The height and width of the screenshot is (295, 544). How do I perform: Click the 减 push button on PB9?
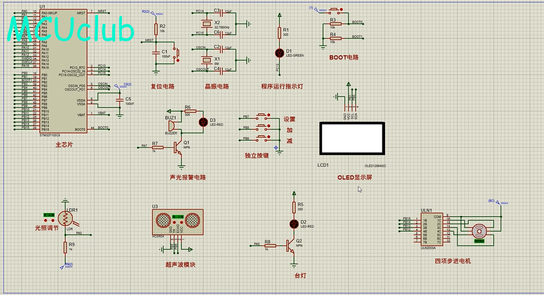pyautogui.click(x=263, y=138)
